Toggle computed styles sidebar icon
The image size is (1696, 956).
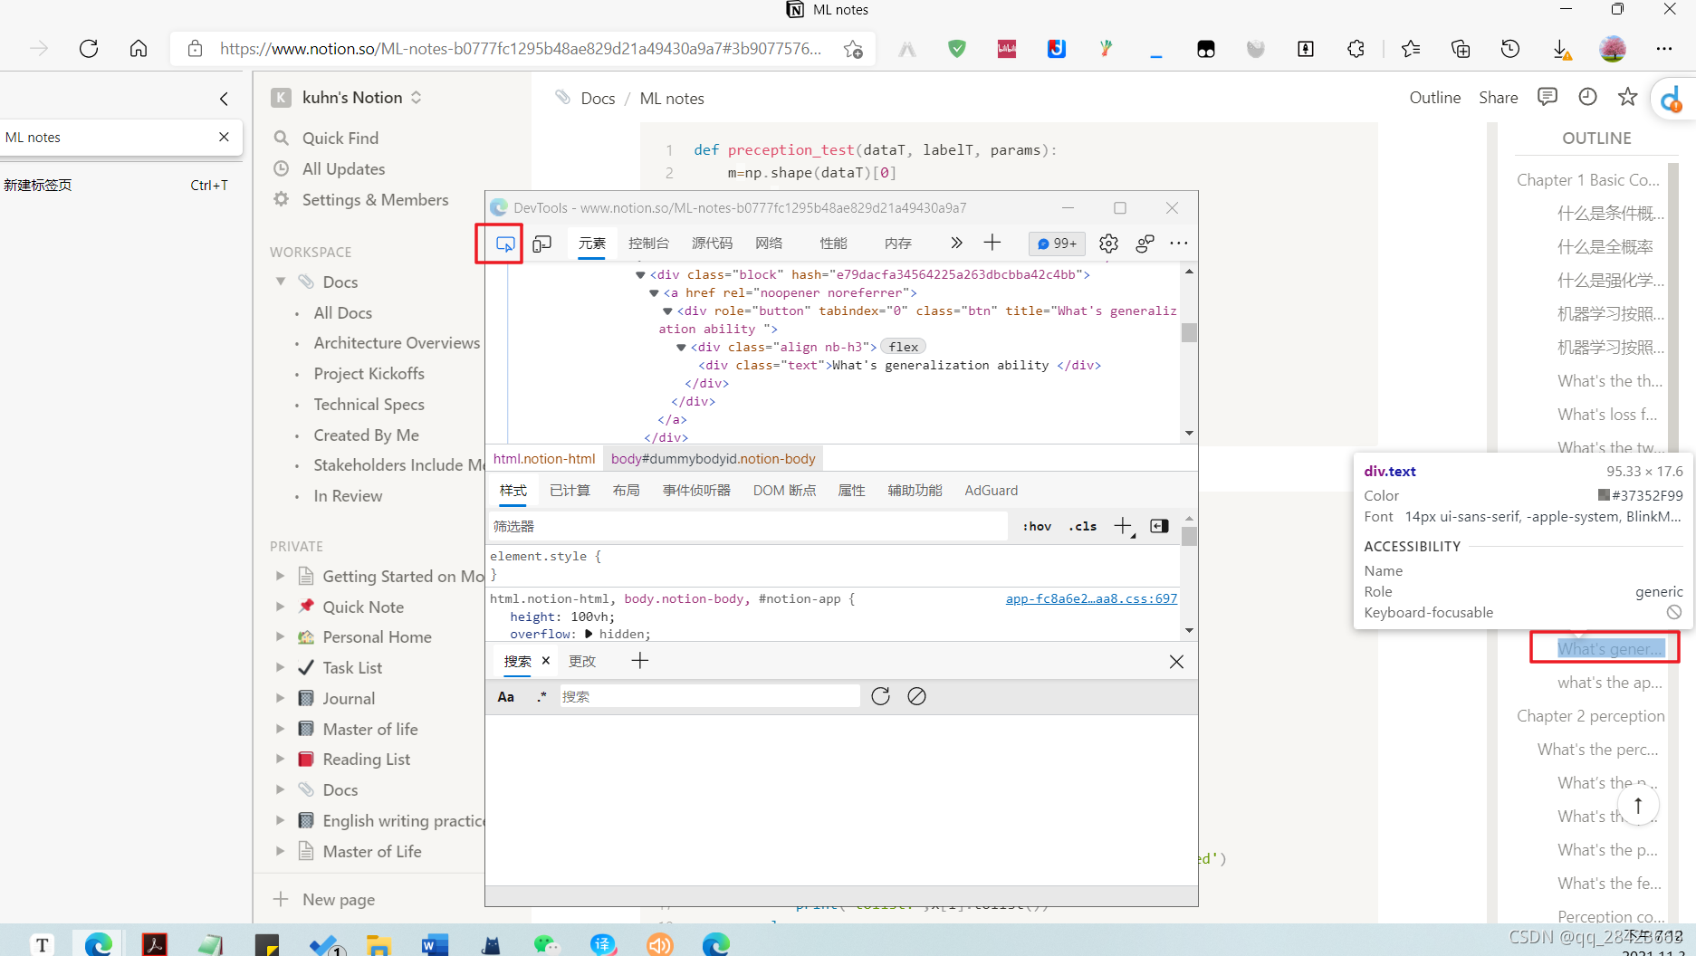[1159, 526]
